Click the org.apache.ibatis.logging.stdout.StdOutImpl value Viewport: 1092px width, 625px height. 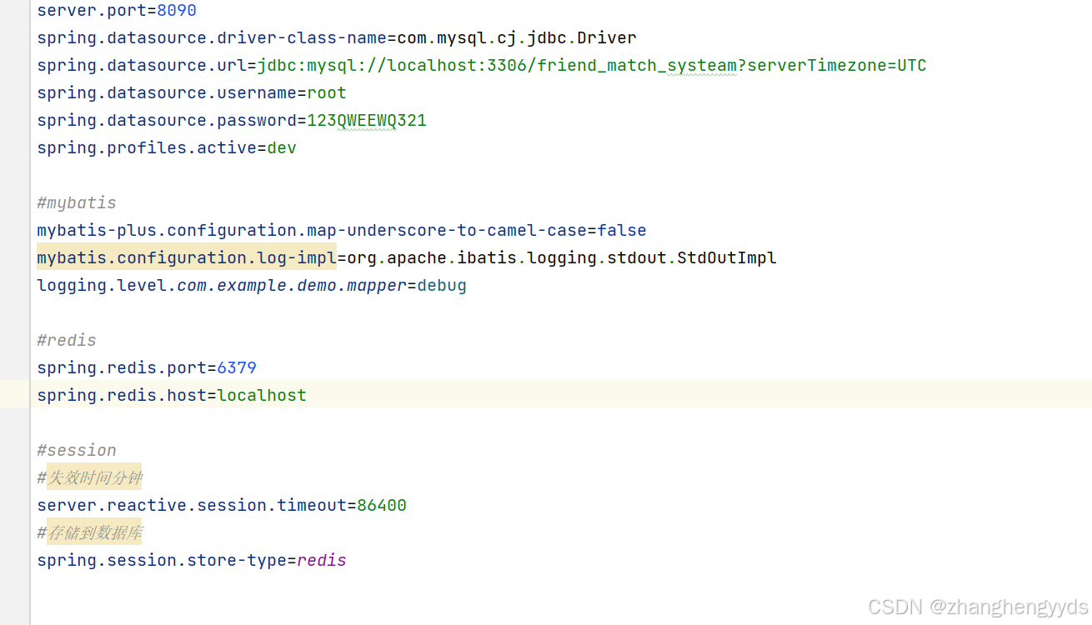[x=562, y=258]
